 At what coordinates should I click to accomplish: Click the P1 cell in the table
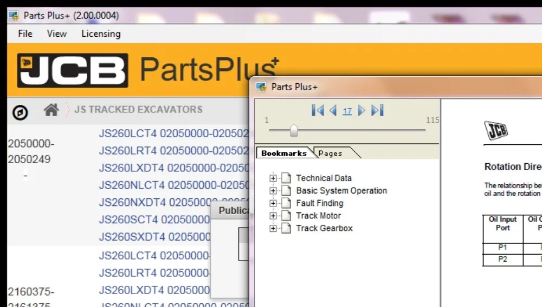point(502,248)
